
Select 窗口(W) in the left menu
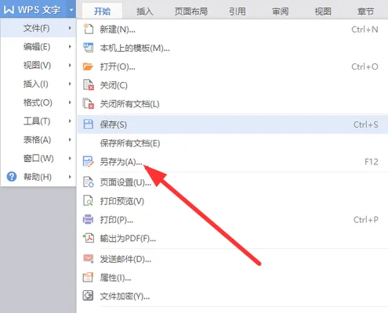tap(38, 158)
